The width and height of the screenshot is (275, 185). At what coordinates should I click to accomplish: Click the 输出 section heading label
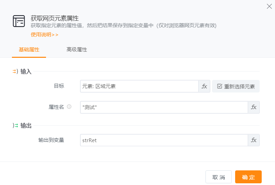tap(26, 125)
